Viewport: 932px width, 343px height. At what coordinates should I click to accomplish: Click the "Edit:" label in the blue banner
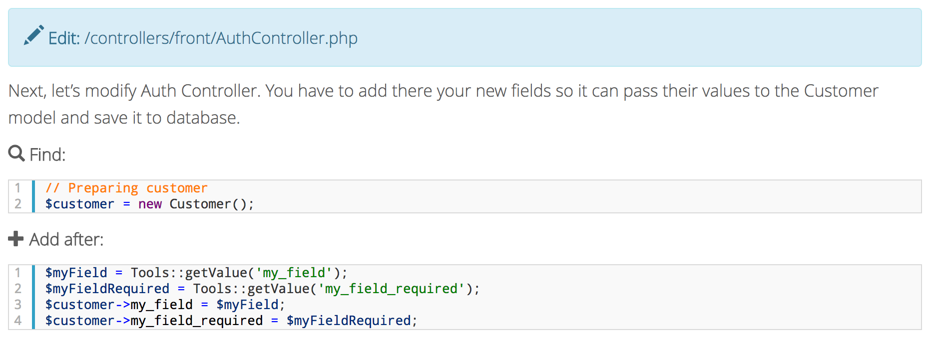[64, 38]
